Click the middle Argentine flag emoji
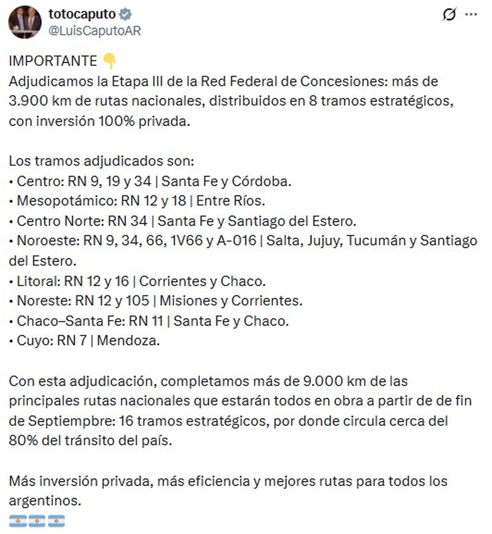 37,521
